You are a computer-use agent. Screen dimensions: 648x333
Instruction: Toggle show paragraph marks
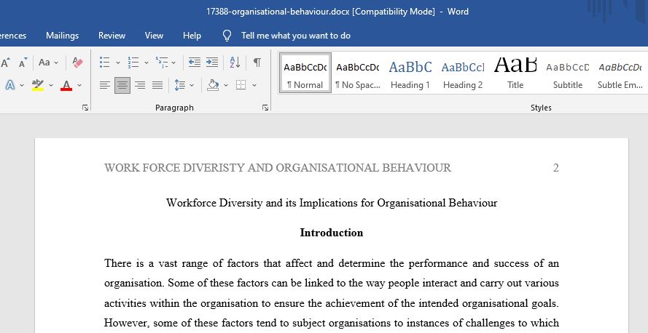click(257, 63)
